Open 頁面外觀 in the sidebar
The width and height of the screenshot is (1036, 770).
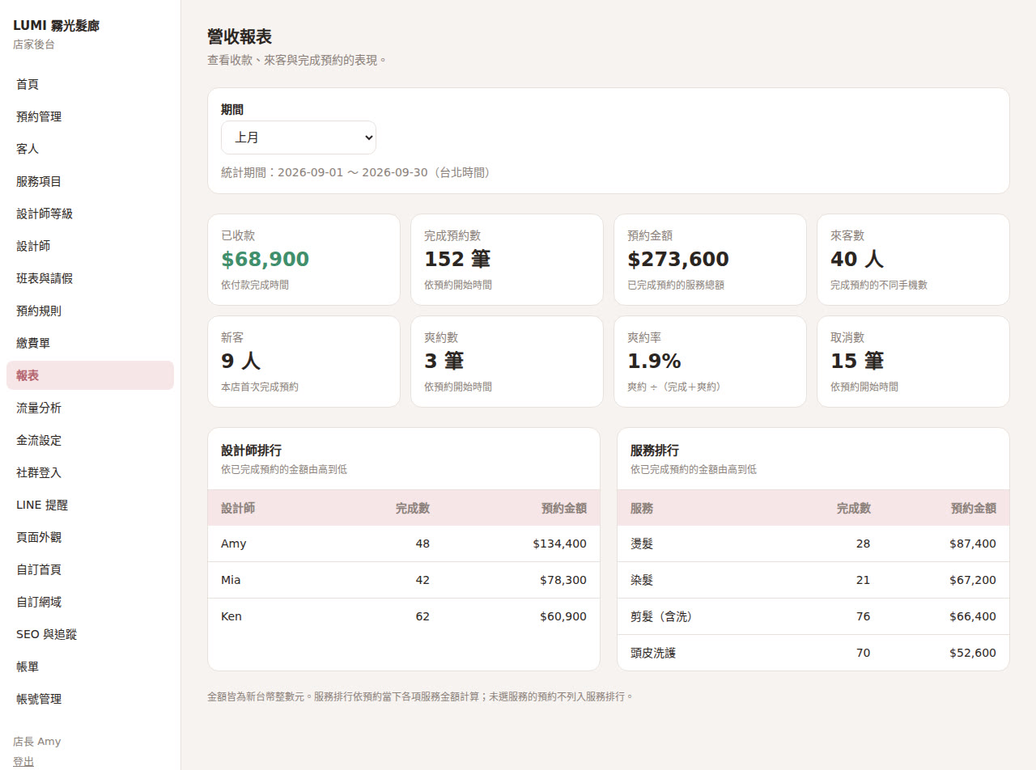pos(90,537)
